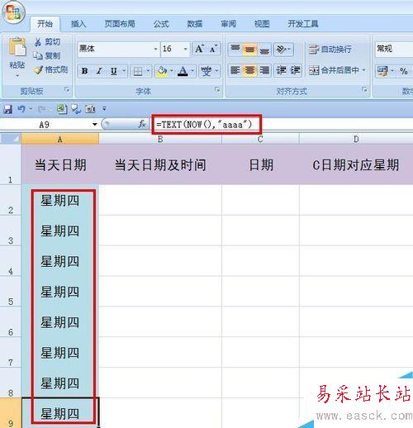Decrease the cell indent
The width and height of the screenshot is (413, 428).
[282, 70]
